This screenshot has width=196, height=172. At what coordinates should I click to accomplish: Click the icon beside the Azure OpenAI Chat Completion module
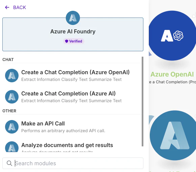(x=12, y=76)
